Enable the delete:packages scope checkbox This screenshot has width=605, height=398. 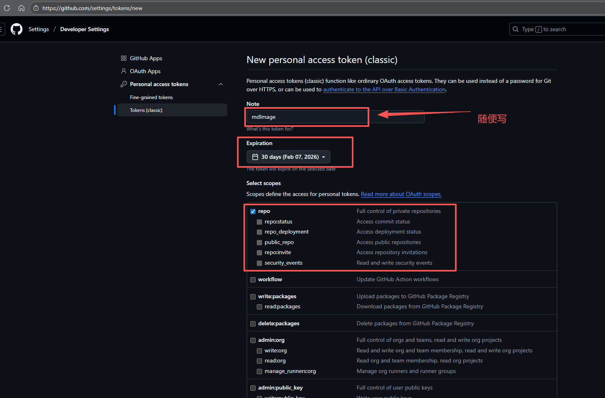pos(253,324)
